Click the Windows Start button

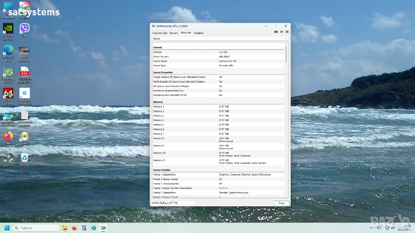[x=7, y=228]
